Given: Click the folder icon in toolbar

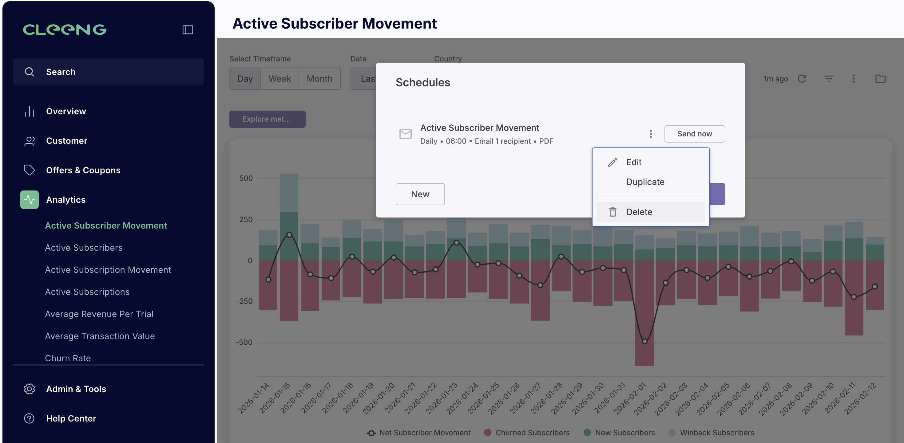Looking at the screenshot, I should tap(880, 79).
